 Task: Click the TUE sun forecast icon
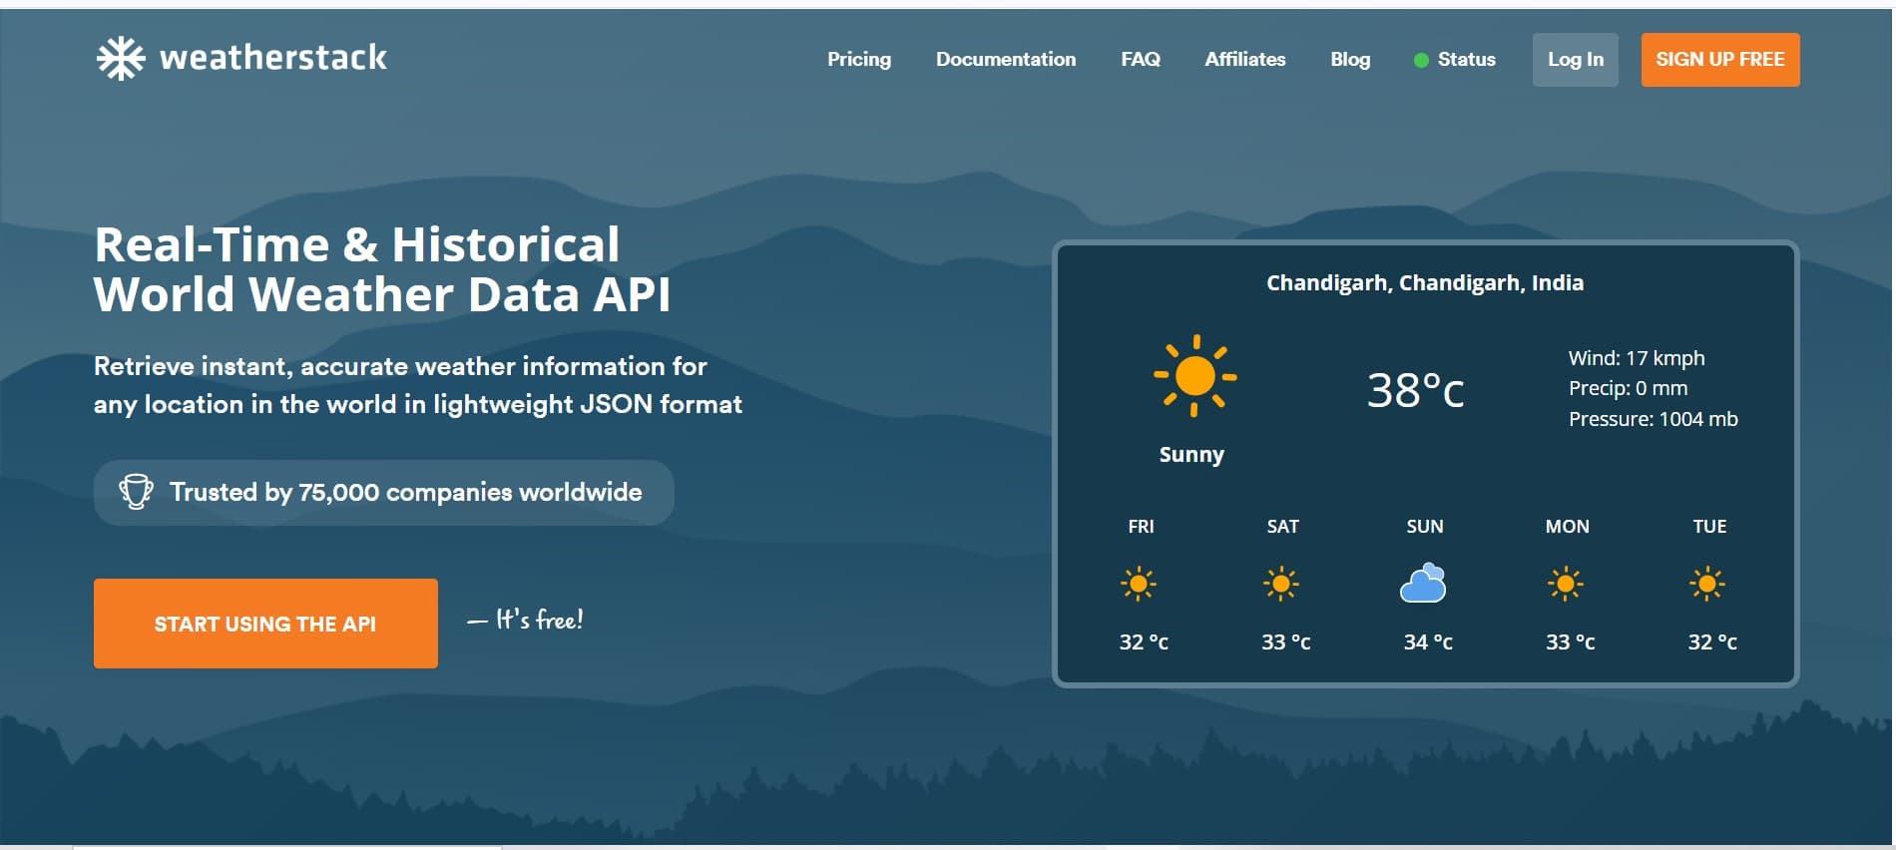click(1707, 584)
